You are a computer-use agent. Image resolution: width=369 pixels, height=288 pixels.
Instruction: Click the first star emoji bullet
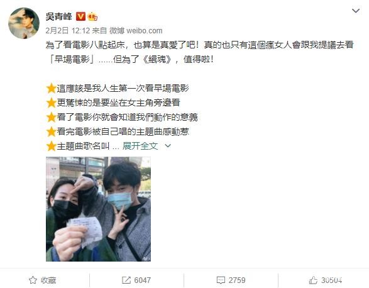tap(51, 89)
